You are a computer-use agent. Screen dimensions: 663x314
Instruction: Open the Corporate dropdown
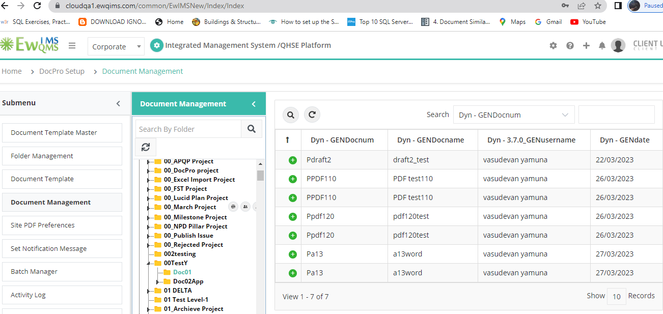tap(116, 46)
